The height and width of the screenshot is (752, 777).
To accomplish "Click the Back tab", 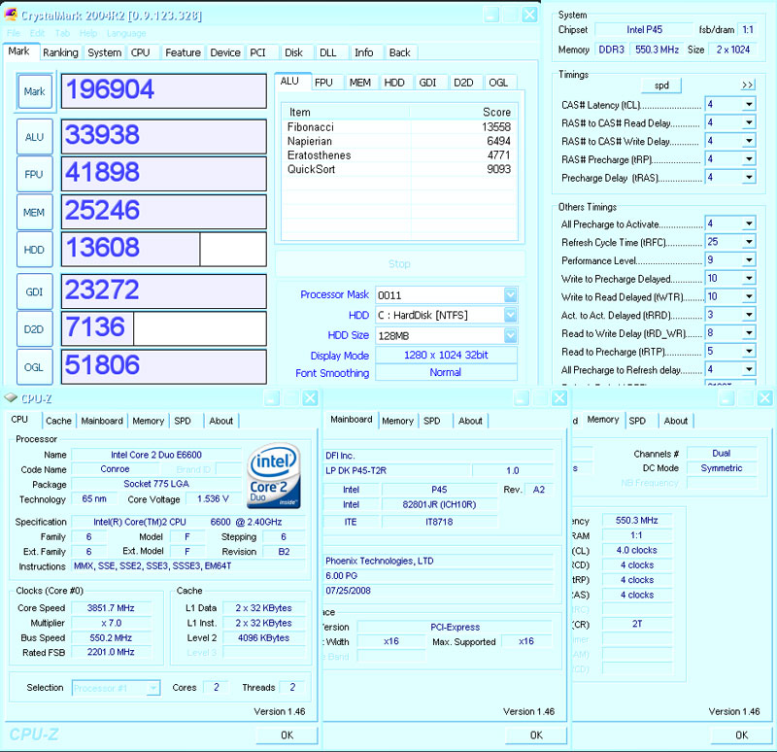I will [x=400, y=52].
